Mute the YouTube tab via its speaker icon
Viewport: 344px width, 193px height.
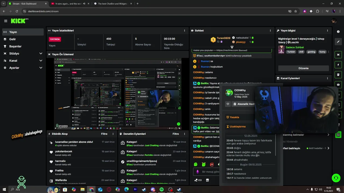pyautogui.click(x=84, y=4)
